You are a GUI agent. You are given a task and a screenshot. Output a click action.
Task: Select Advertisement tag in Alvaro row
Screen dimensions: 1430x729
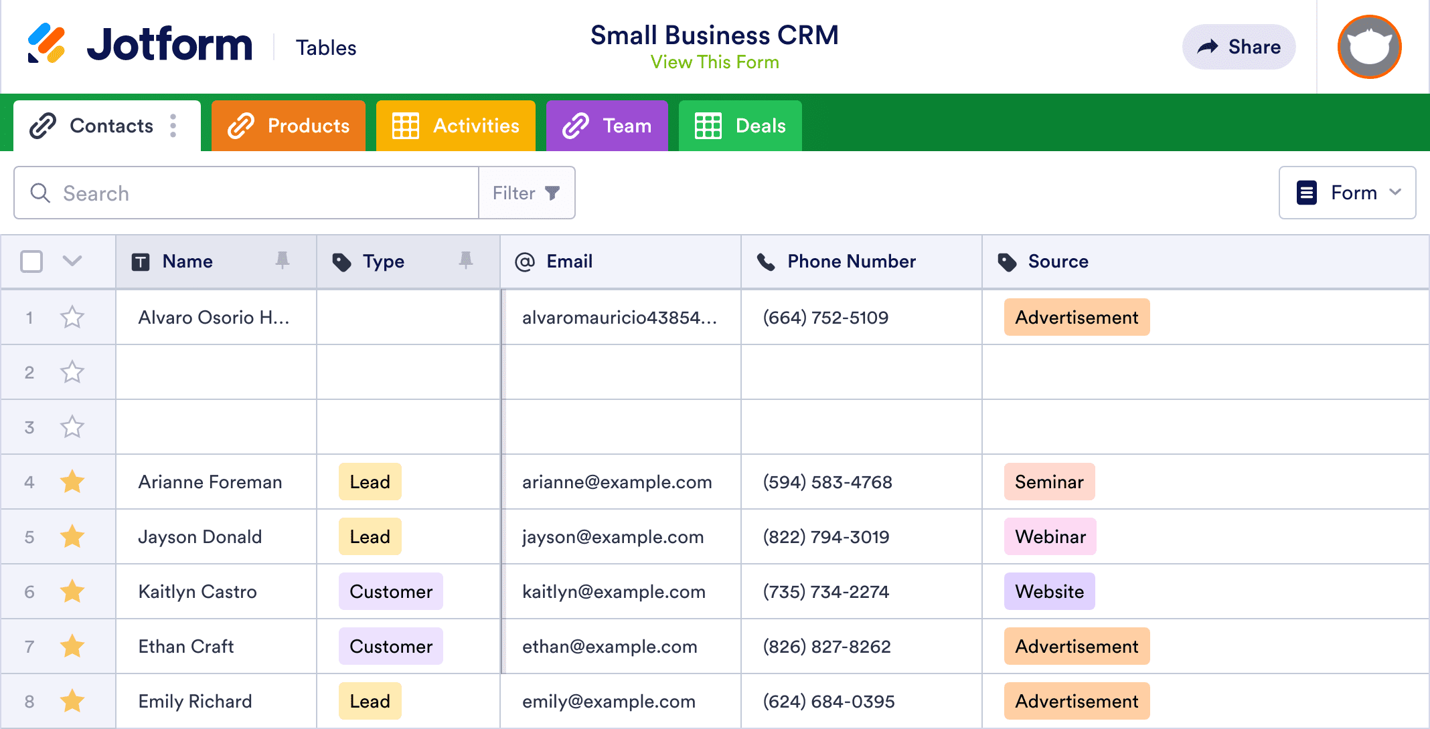coord(1077,317)
